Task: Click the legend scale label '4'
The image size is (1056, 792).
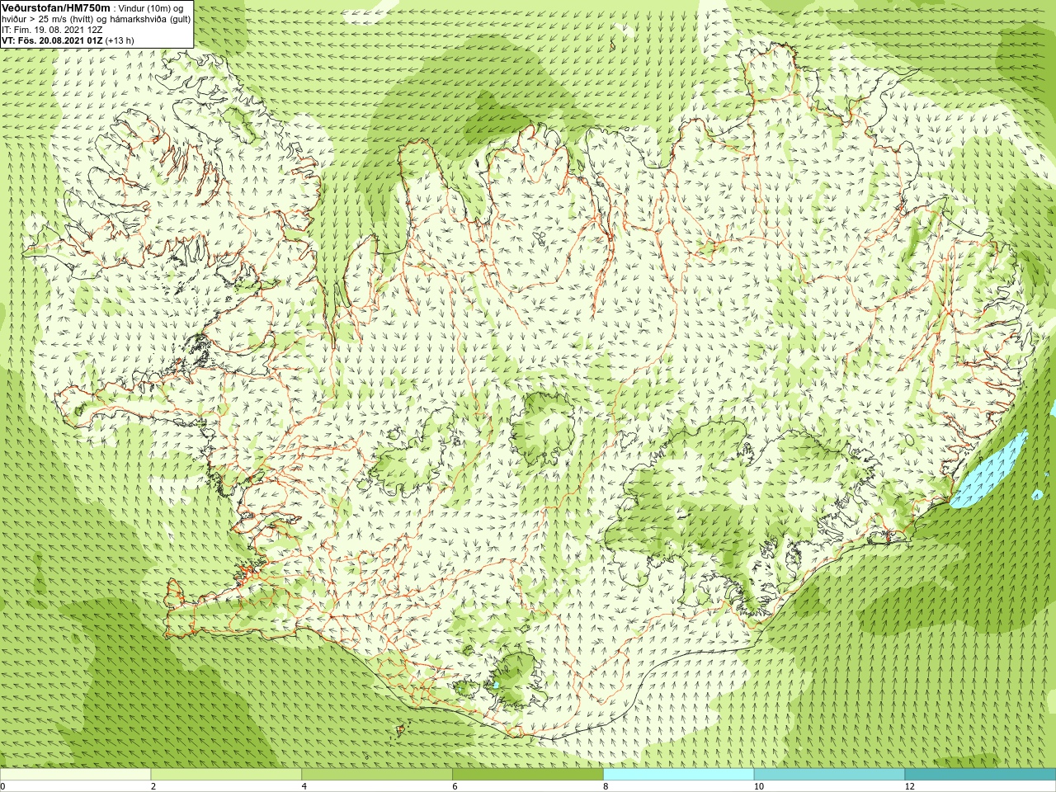Action: [x=304, y=786]
